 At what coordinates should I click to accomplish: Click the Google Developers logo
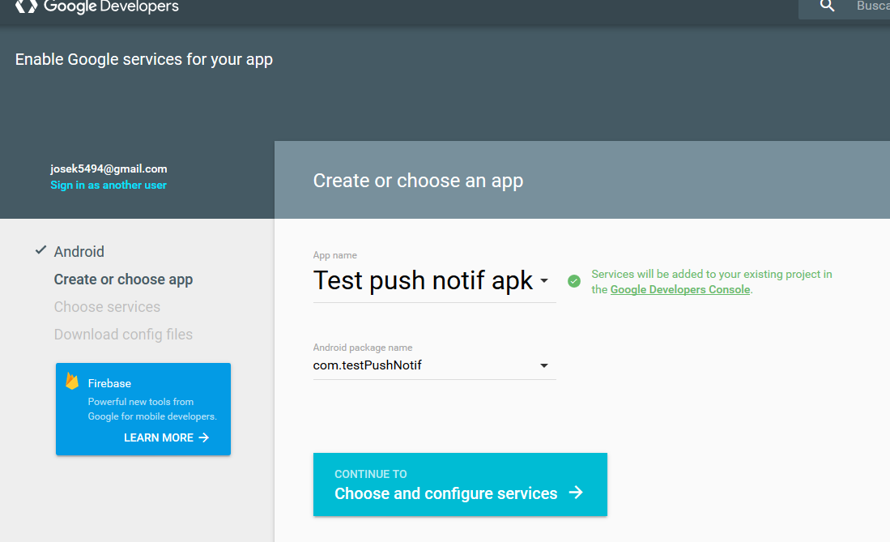coord(97,7)
